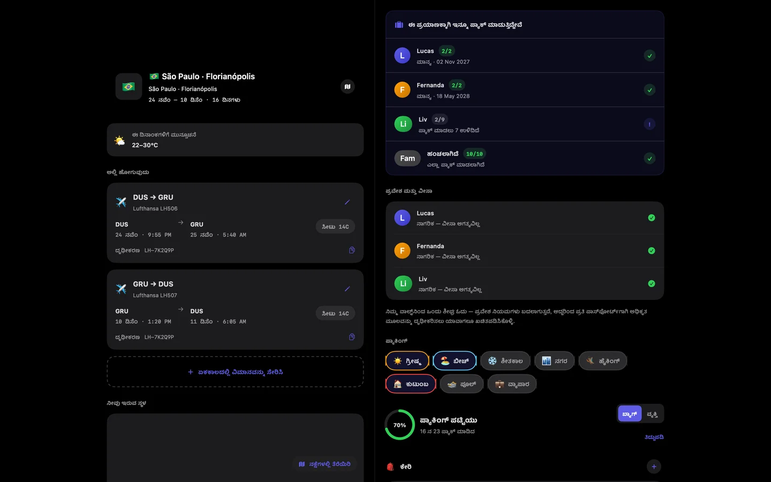This screenshot has height=482, width=771.
Task: Enable the ಹೈಕಿಂಗ್ (hiking) packing chip
Action: (603, 361)
